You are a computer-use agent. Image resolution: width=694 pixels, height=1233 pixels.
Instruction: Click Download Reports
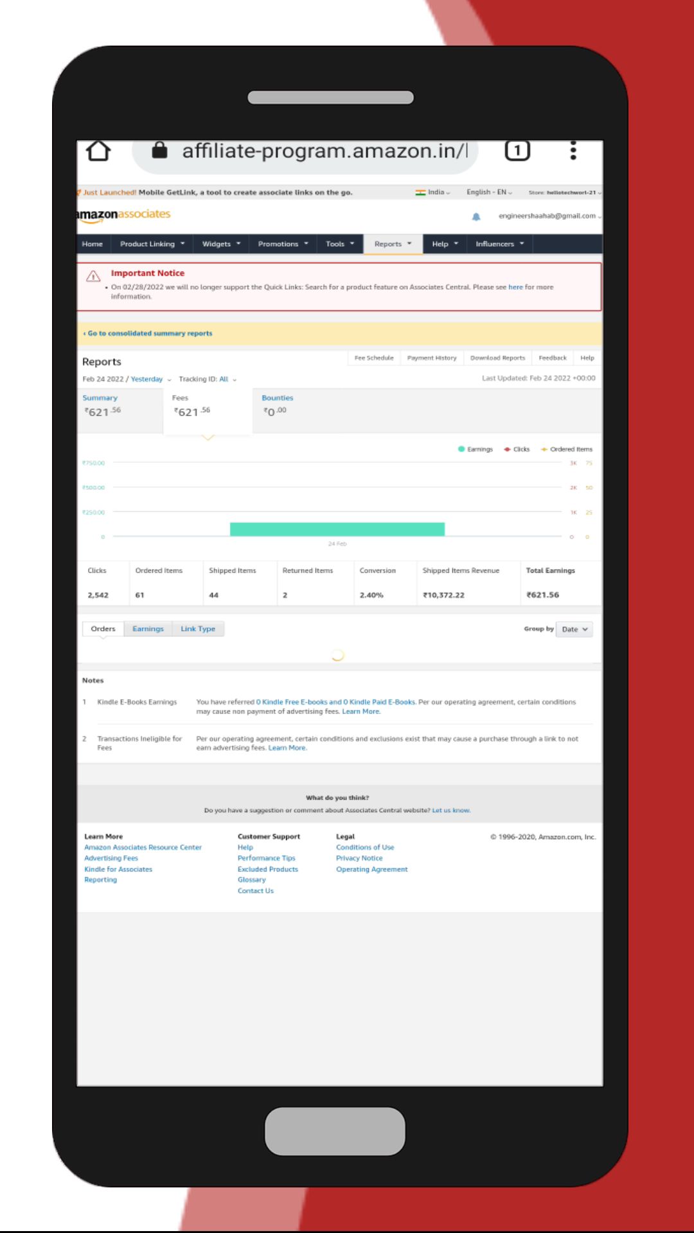(x=497, y=358)
